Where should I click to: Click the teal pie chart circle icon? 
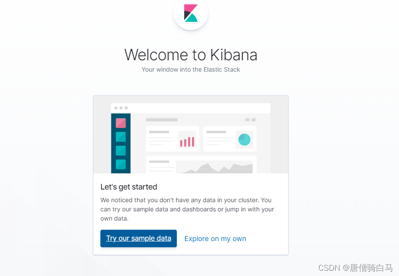click(x=244, y=139)
